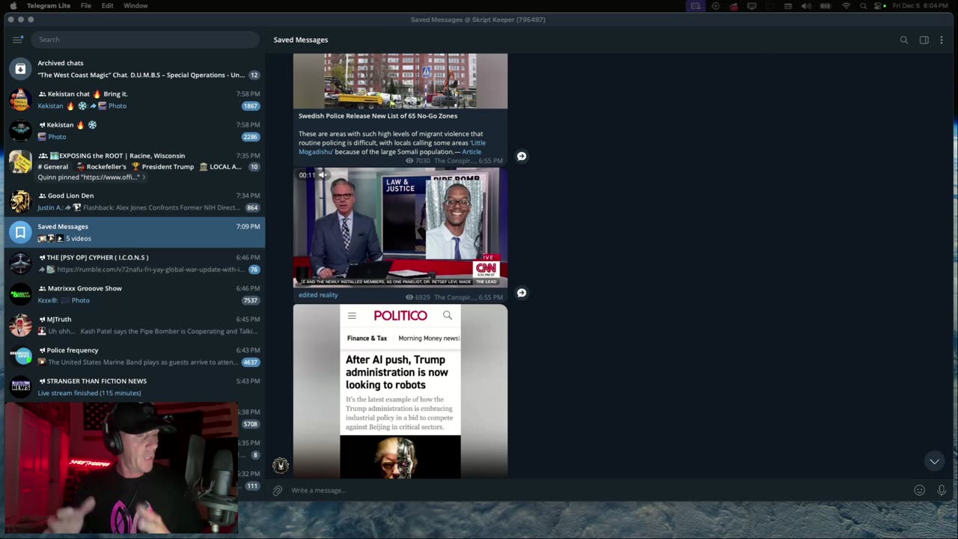Click the Matrixxx Grooove Show avatar

pyautogui.click(x=20, y=294)
